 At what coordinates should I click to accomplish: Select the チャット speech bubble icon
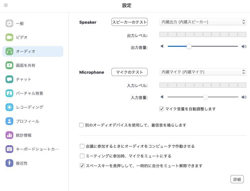(9, 79)
